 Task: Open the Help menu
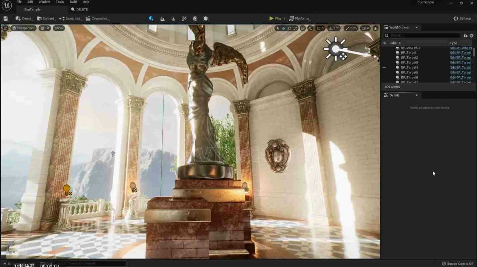point(86,2)
